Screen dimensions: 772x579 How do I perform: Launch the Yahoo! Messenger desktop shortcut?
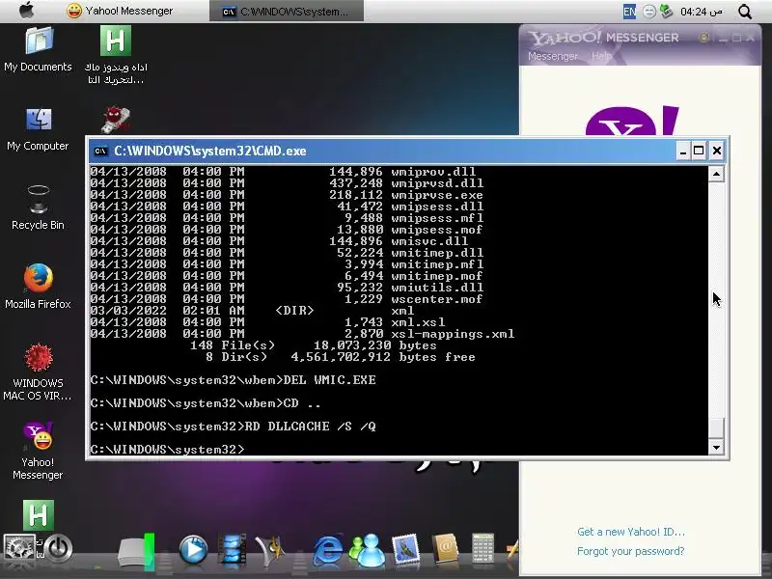(x=38, y=451)
